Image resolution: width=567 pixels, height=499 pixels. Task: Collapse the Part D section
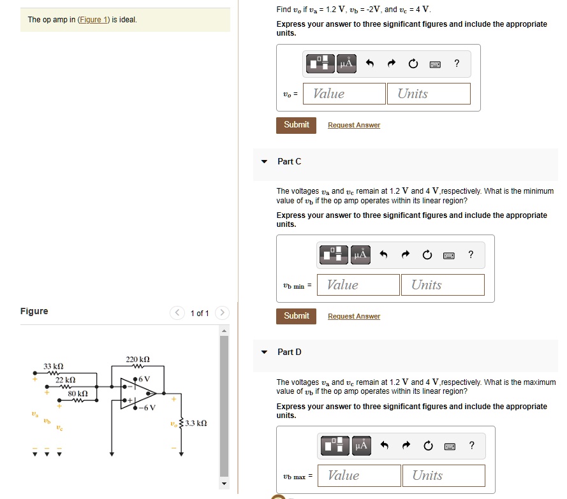(264, 352)
